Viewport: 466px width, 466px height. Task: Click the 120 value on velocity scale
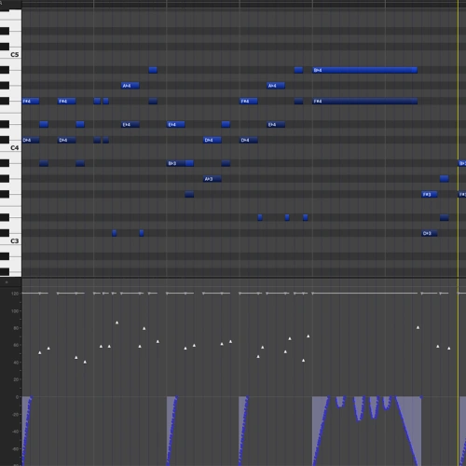point(15,294)
